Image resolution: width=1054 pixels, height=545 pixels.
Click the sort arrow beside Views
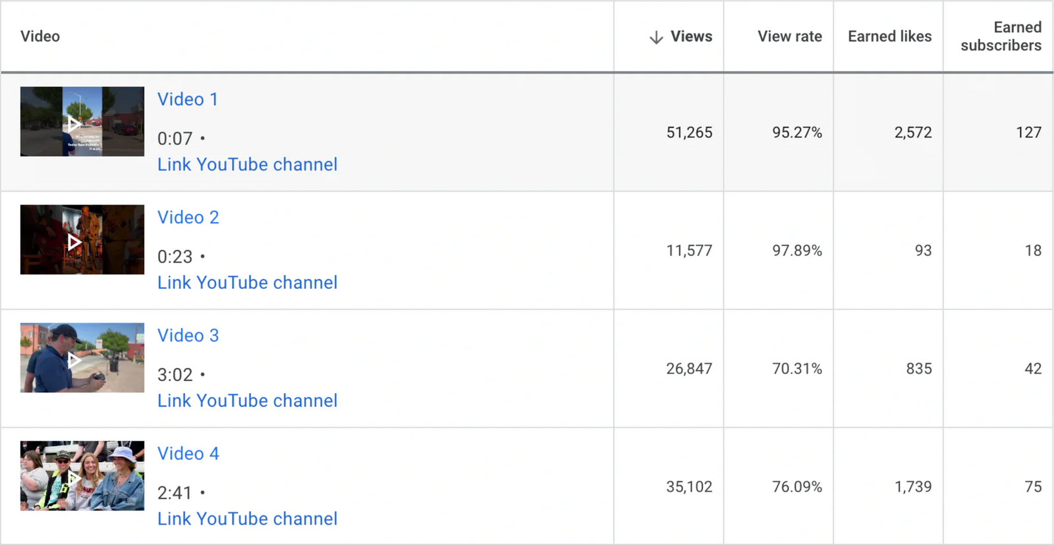(x=655, y=38)
